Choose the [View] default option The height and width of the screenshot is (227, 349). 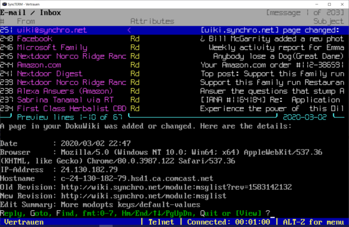click(248, 214)
